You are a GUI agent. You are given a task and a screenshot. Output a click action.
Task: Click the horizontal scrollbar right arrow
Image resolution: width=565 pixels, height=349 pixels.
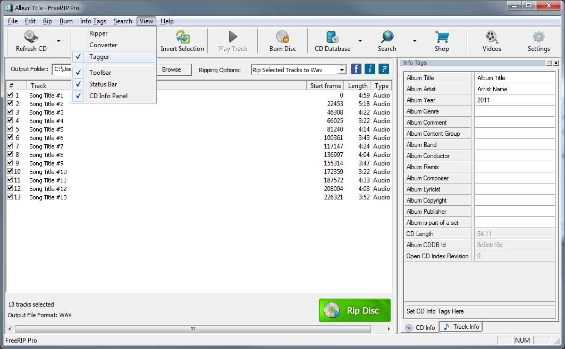click(389, 329)
